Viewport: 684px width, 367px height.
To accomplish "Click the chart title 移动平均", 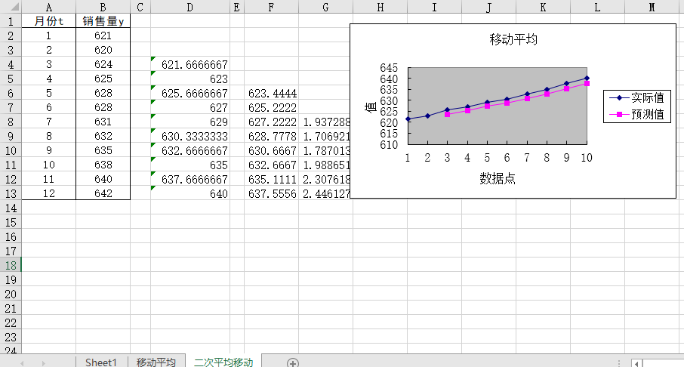I will pos(513,39).
